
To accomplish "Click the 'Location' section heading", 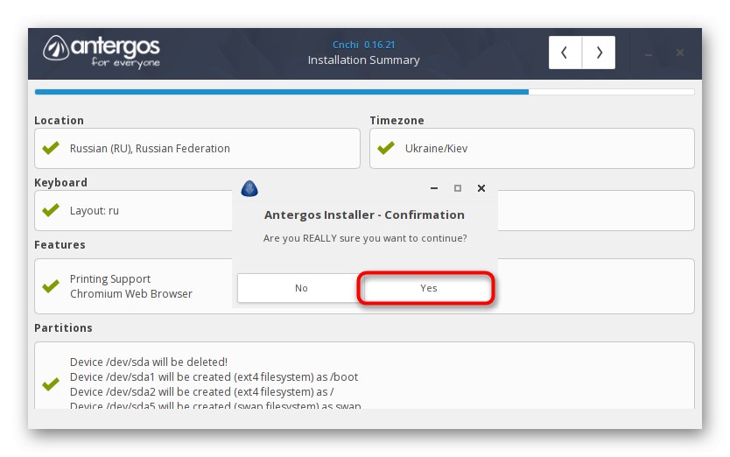I will point(60,120).
